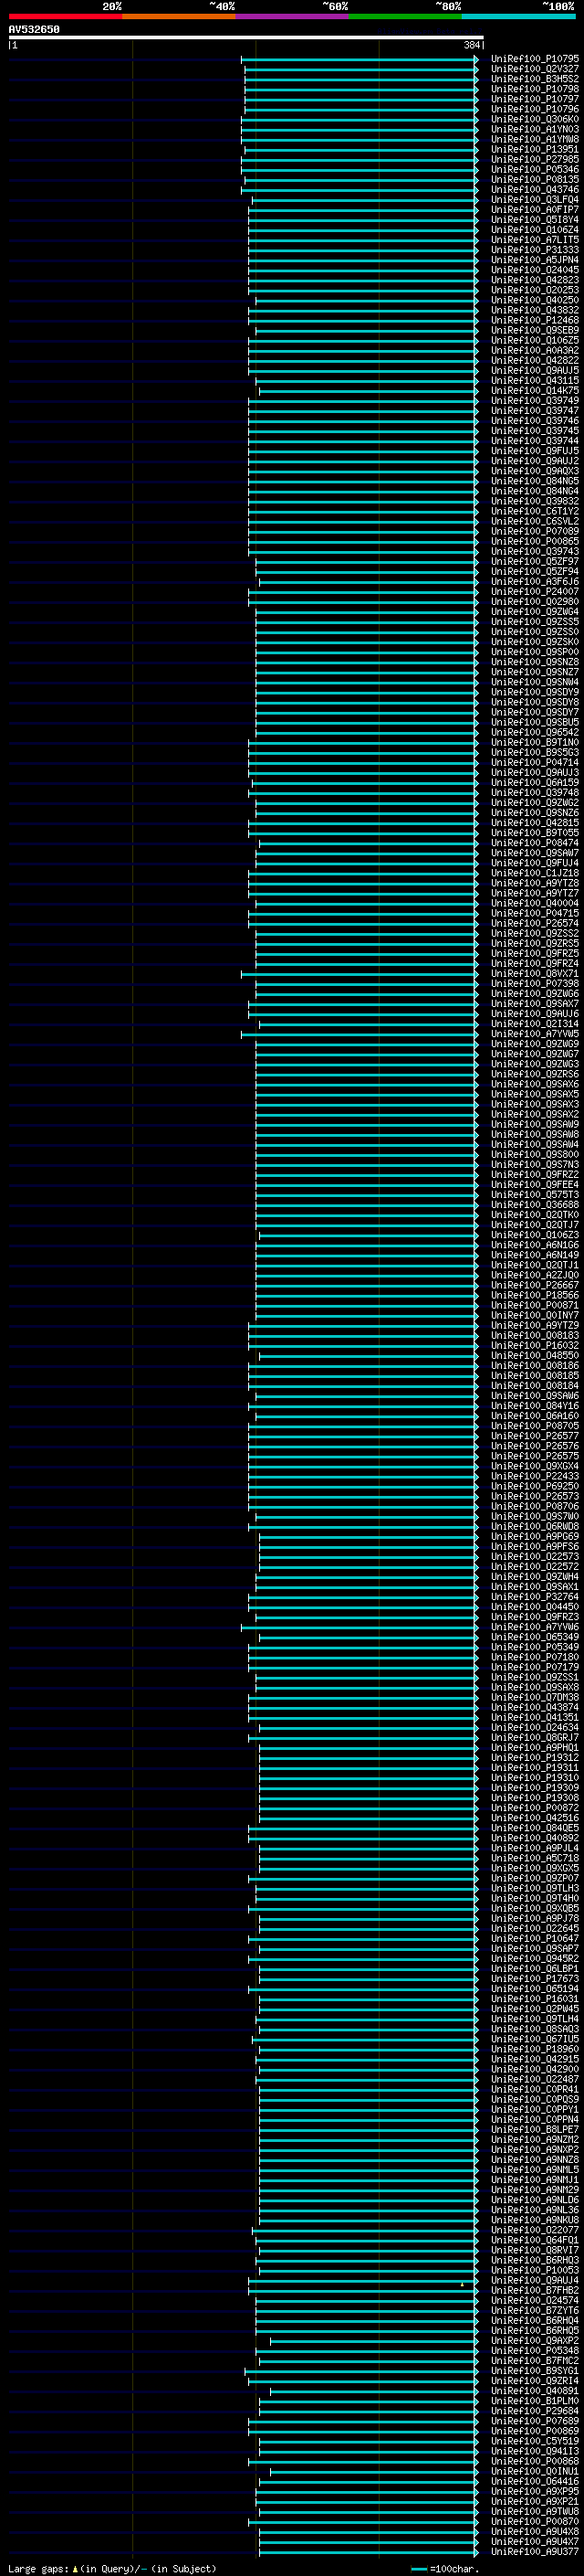Click the UniRef100_P08706 label
The image size is (584, 2576).
[535, 1506]
